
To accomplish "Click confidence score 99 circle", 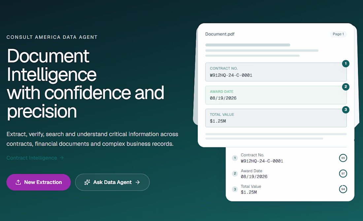I will pos(343,158).
